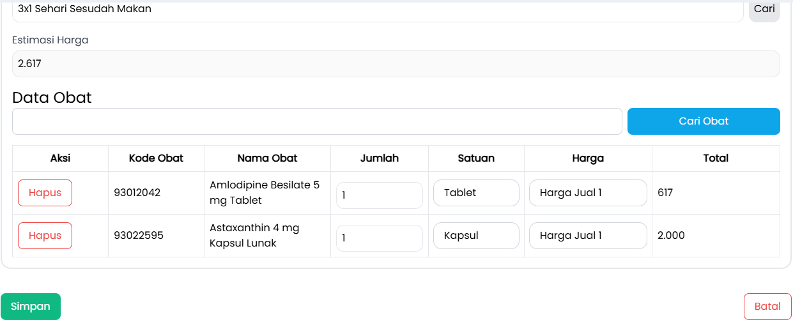
Task: Expand Harga Jual 1 dropdown for Astaxanthin
Action: [588, 236]
